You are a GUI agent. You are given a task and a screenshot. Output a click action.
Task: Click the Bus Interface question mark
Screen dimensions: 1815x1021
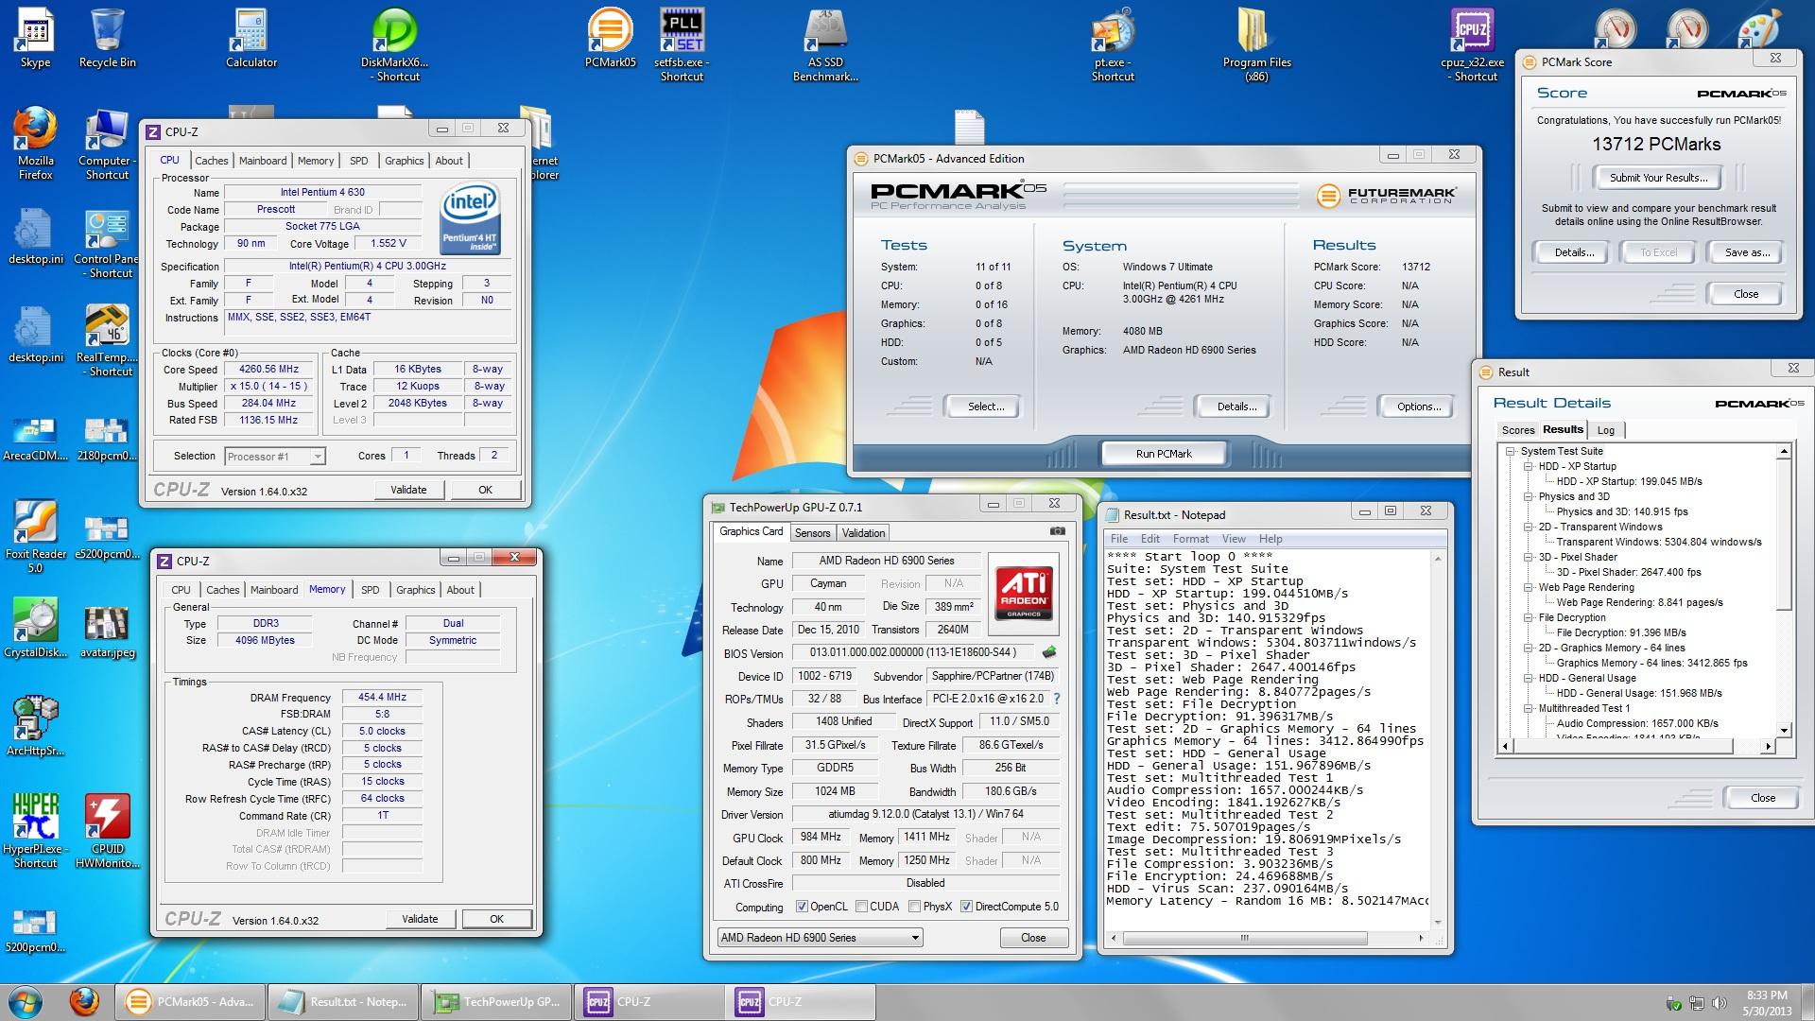1057,699
